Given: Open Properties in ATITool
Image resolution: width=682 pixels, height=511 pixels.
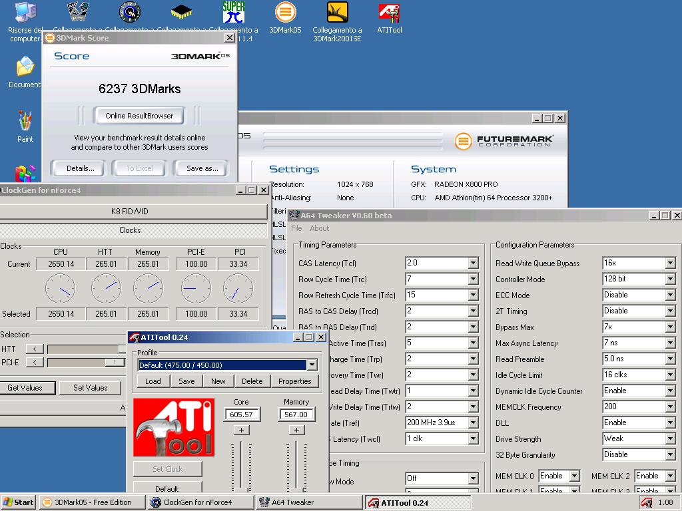Looking at the screenshot, I should coord(295,381).
